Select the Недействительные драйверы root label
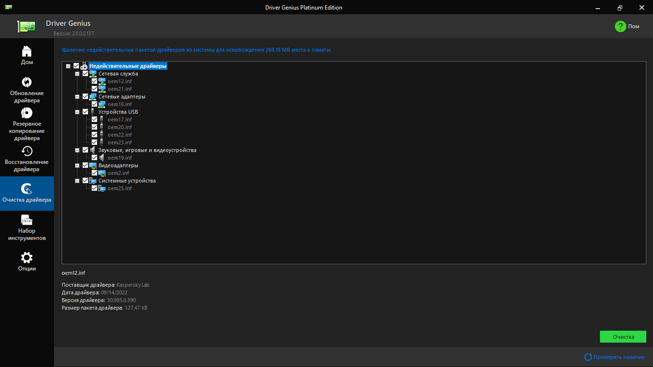653x367 pixels. click(x=128, y=66)
